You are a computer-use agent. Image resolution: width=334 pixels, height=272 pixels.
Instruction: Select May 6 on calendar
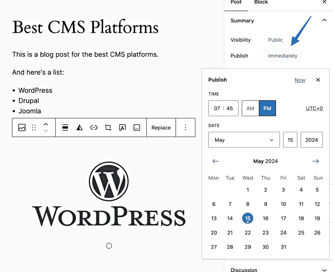[x=214, y=204]
